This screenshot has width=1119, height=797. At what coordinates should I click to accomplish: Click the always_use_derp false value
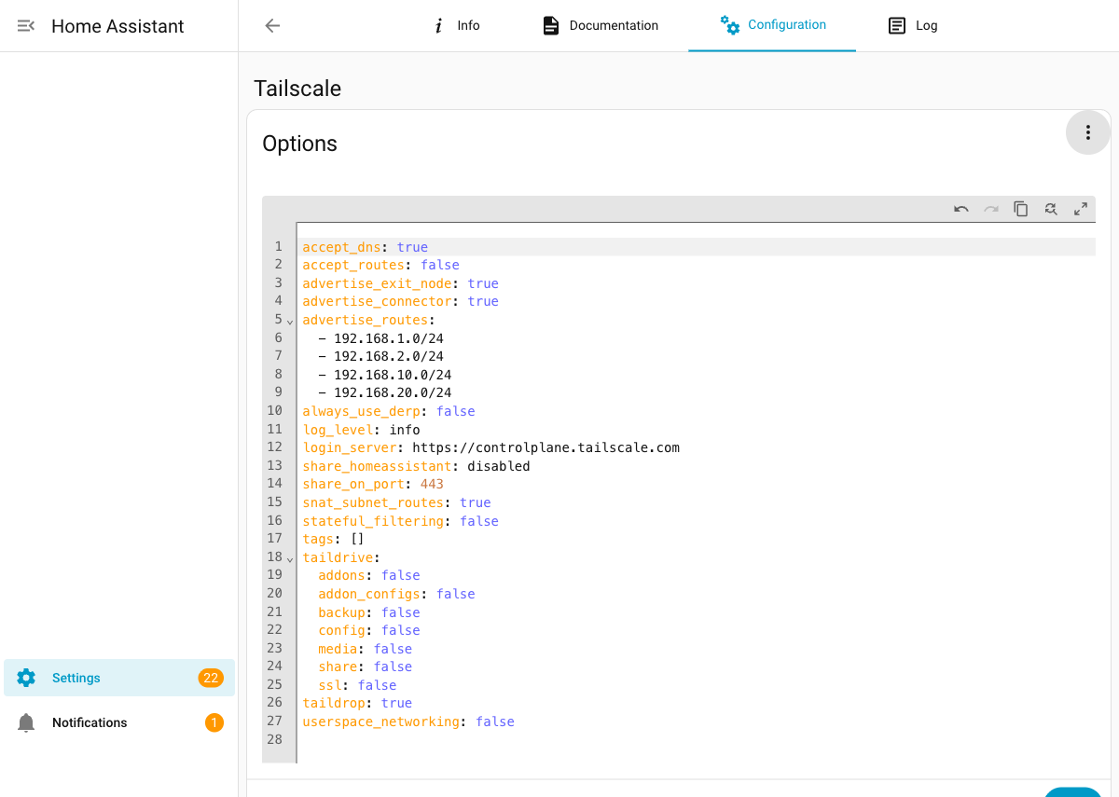(456, 411)
